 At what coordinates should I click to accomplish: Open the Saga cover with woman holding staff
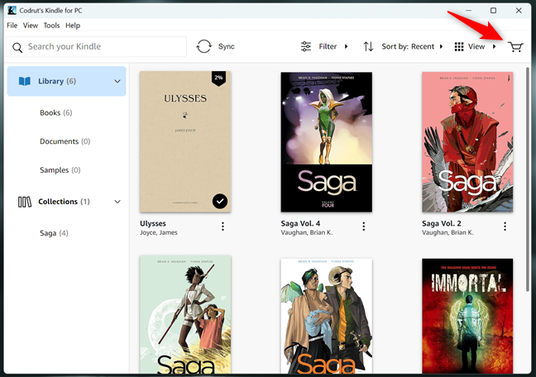[x=185, y=314]
